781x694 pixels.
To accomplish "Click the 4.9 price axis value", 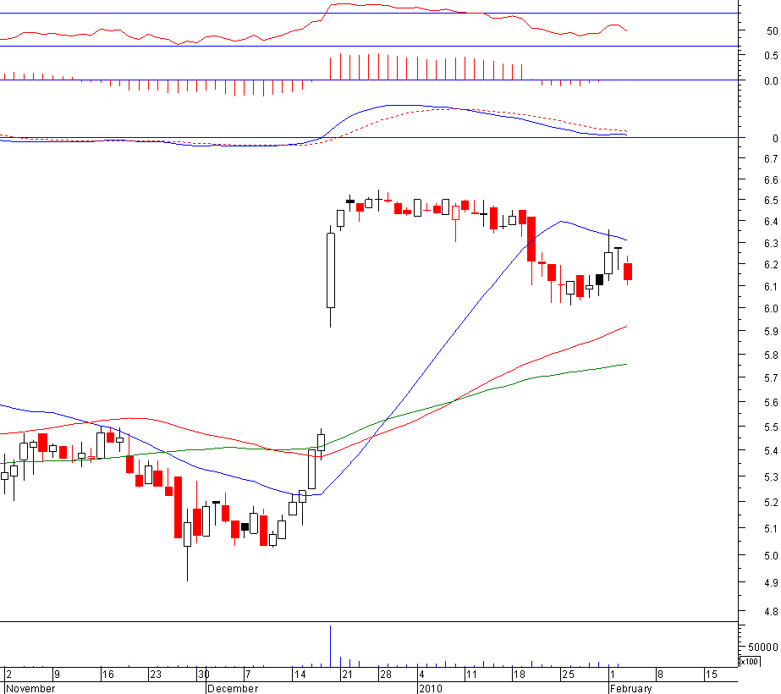I will point(771,582).
